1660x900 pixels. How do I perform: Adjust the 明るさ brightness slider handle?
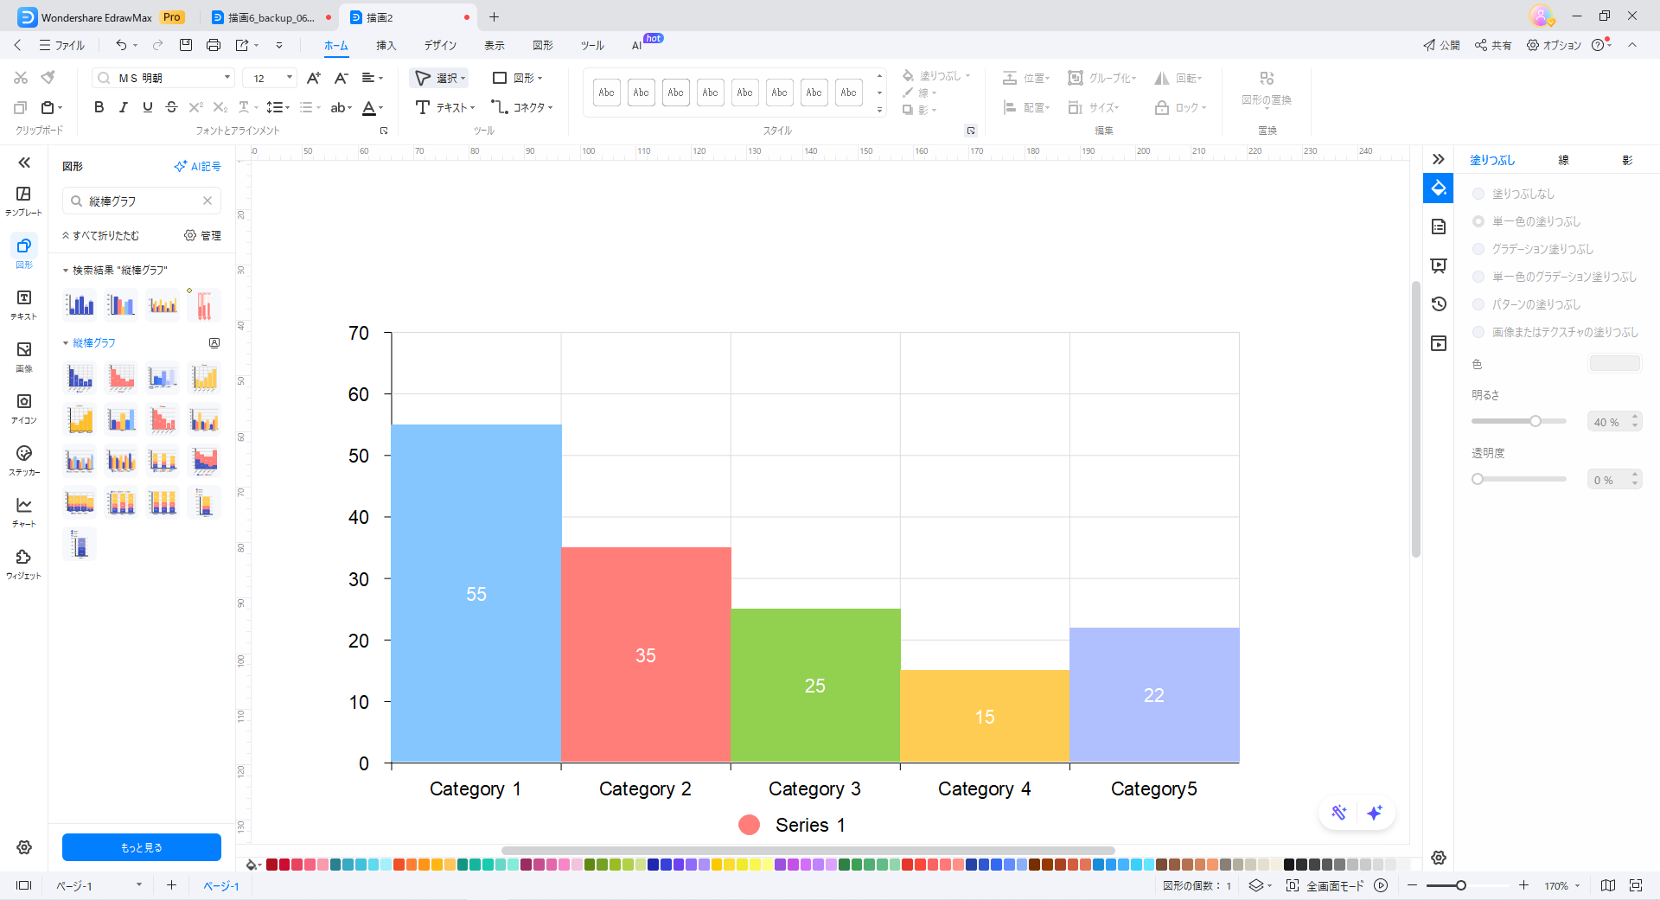tap(1535, 421)
